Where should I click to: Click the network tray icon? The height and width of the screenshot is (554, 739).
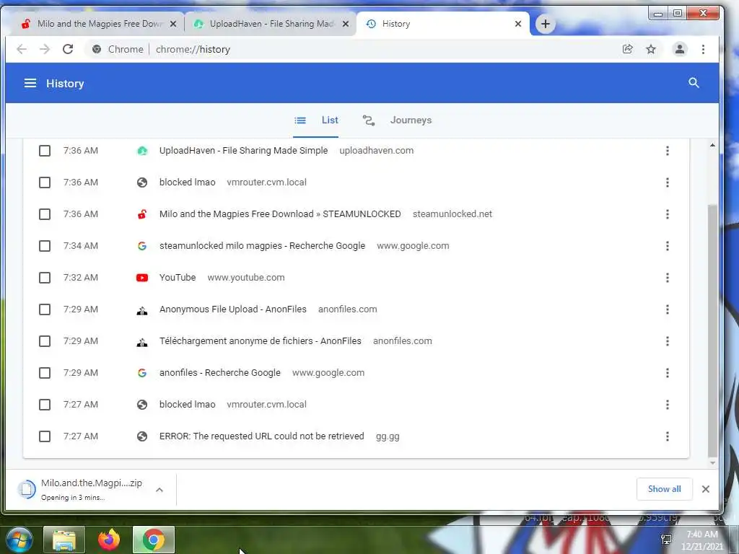pos(666,540)
